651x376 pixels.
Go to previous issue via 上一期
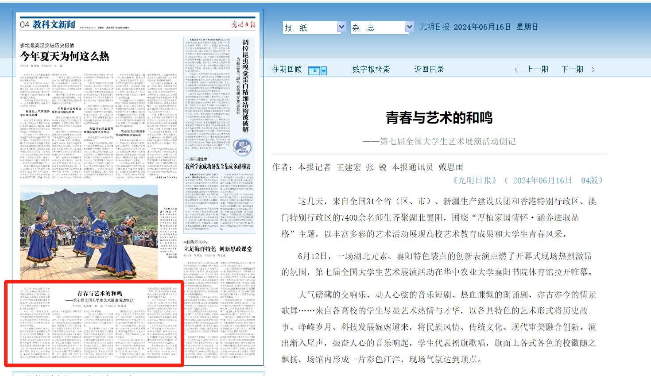tap(537, 70)
